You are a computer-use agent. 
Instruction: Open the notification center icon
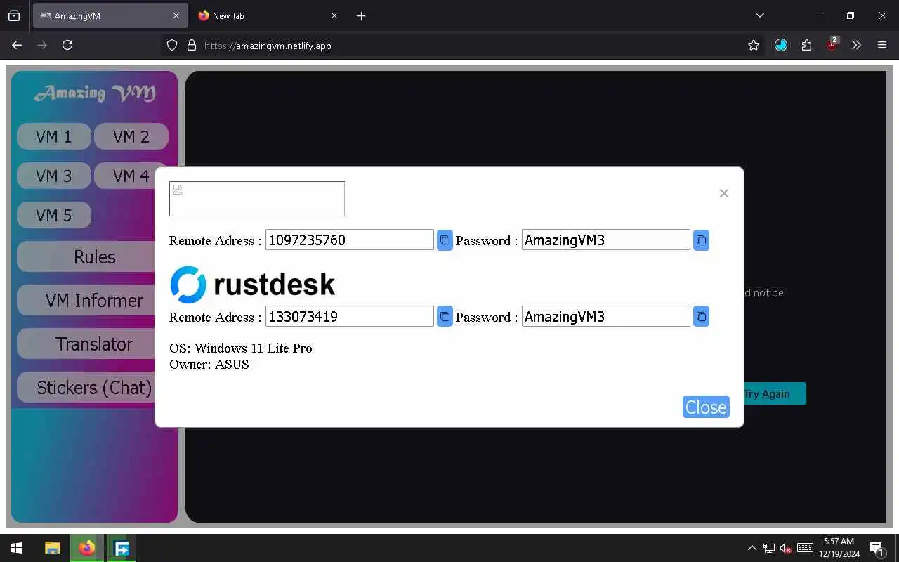(x=877, y=548)
